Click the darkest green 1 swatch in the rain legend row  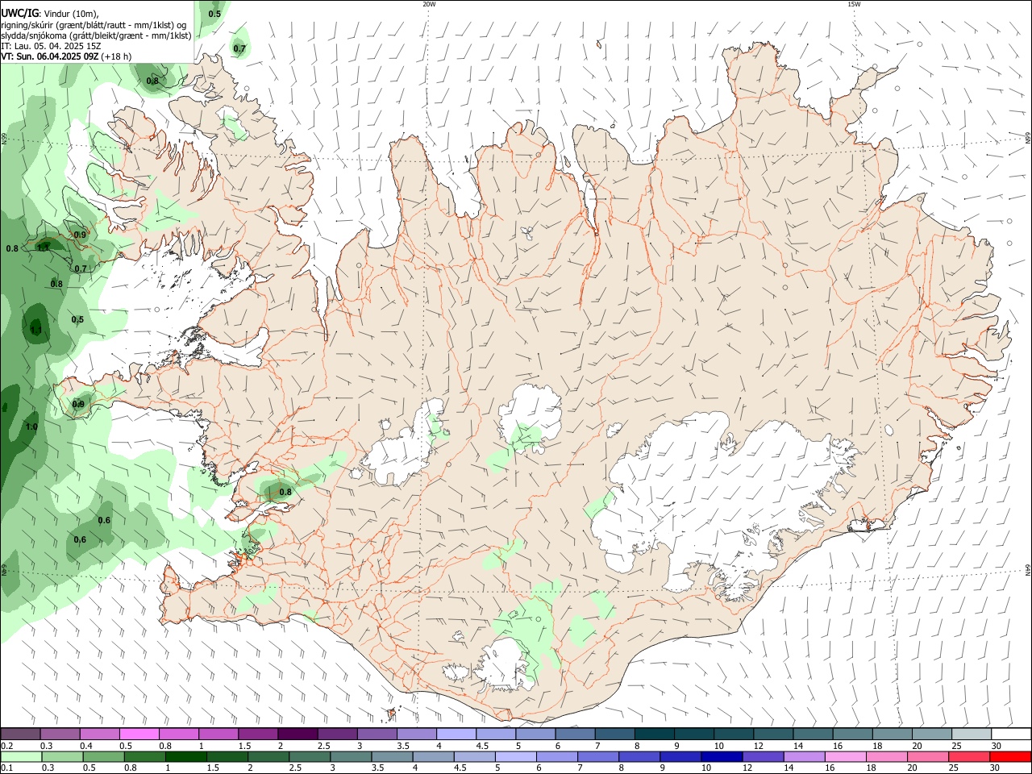click(185, 757)
